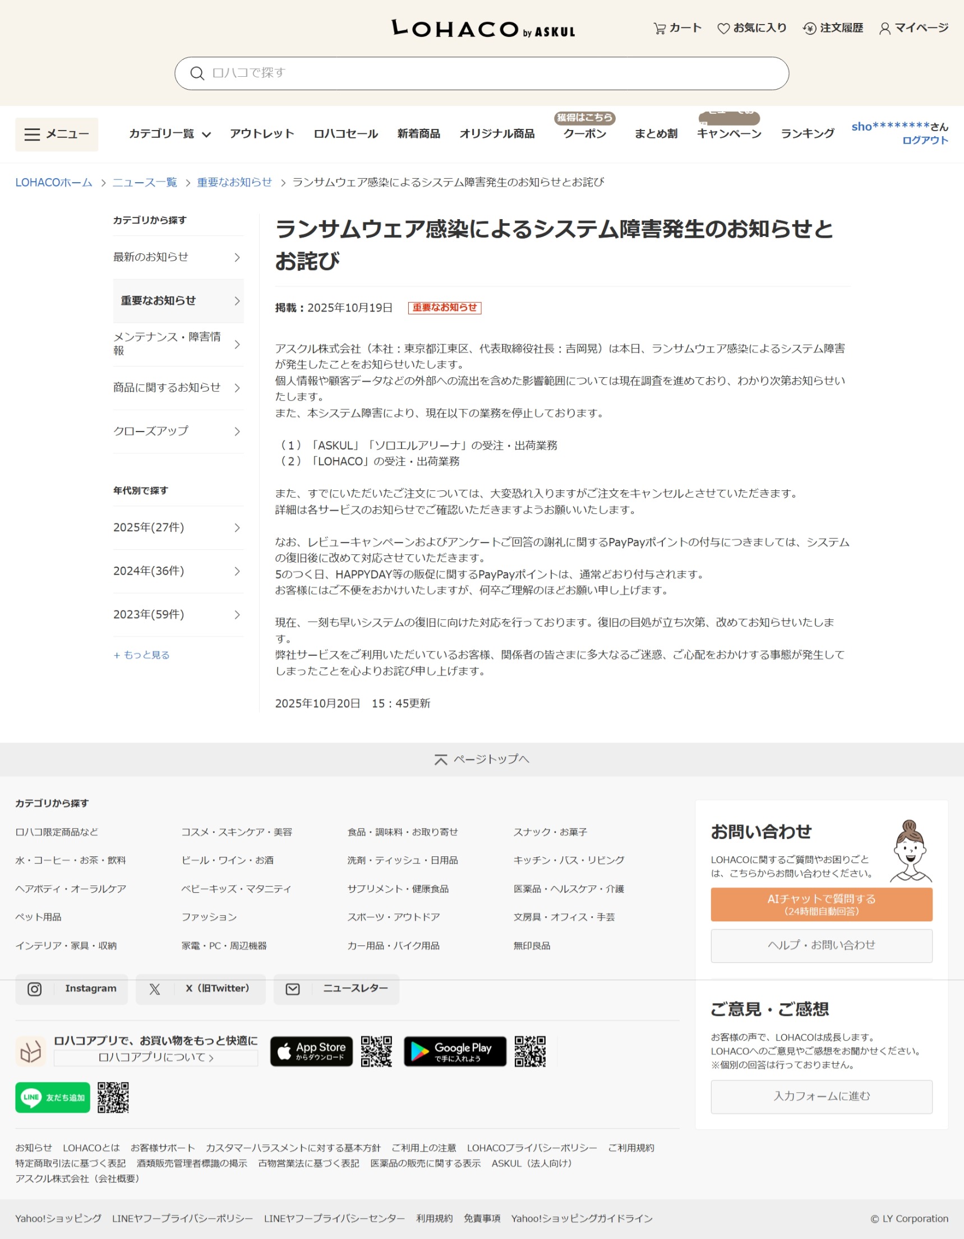Click the search magnifier icon

pos(197,73)
